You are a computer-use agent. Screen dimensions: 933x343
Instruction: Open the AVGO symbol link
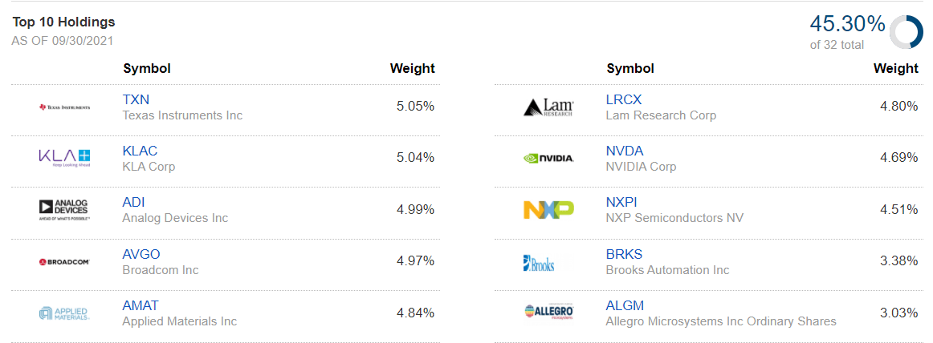pyautogui.click(x=141, y=254)
